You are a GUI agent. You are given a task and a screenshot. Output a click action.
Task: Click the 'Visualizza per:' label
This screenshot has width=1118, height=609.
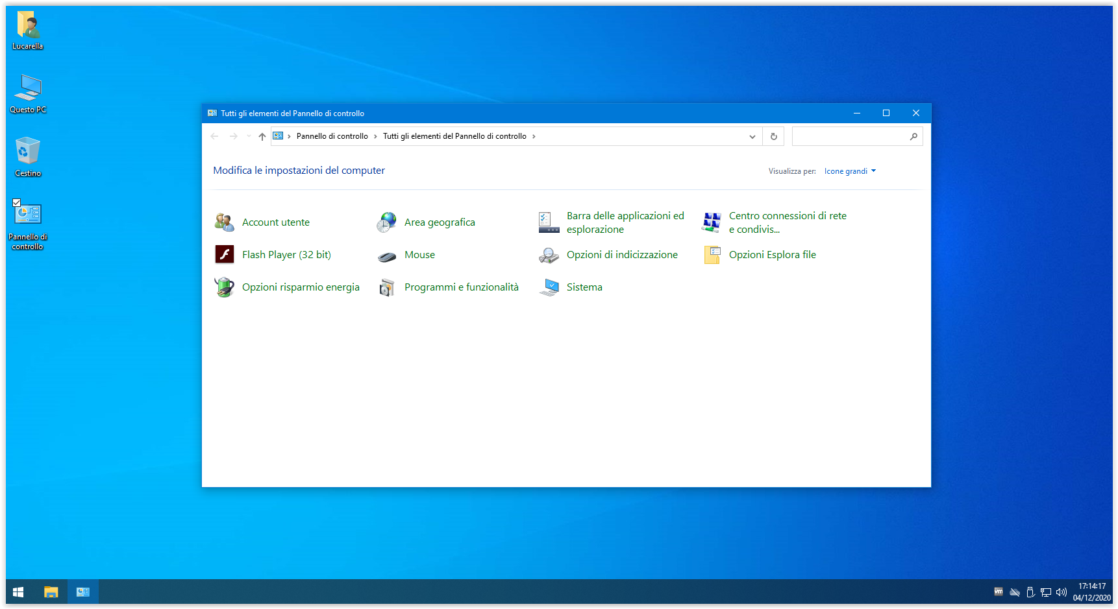792,171
